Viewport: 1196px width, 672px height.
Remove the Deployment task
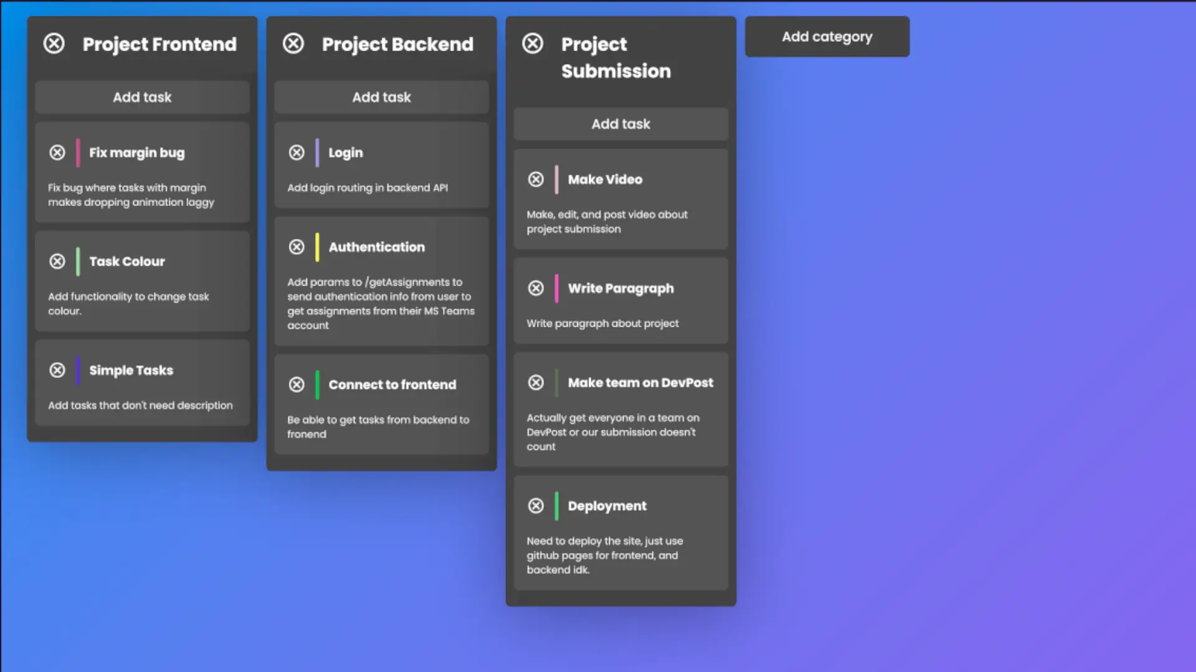point(536,506)
